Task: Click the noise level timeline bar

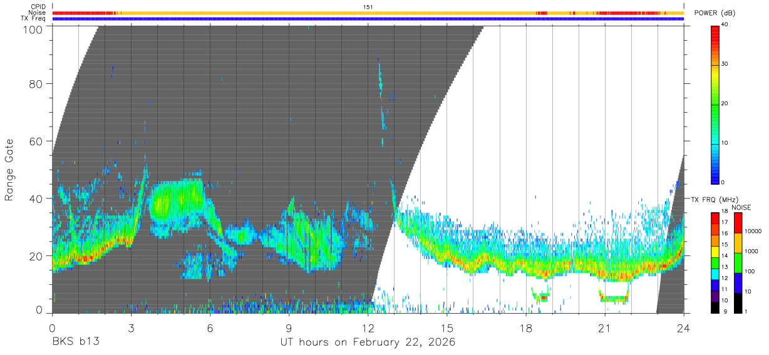Action: tap(368, 13)
